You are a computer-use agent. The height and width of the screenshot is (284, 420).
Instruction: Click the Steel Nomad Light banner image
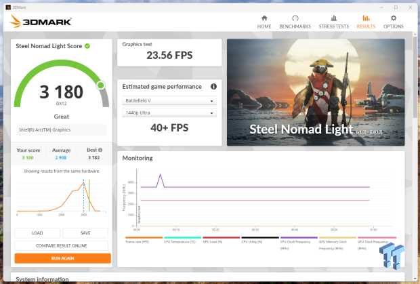316,92
